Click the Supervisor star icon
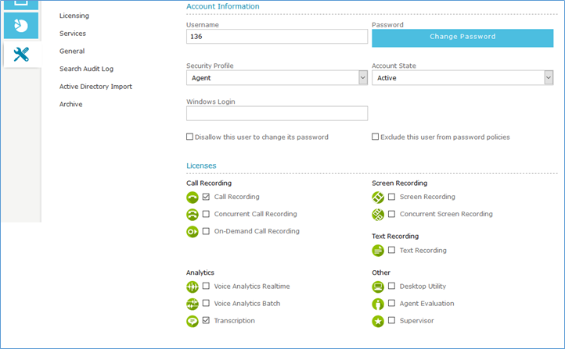 coord(378,321)
